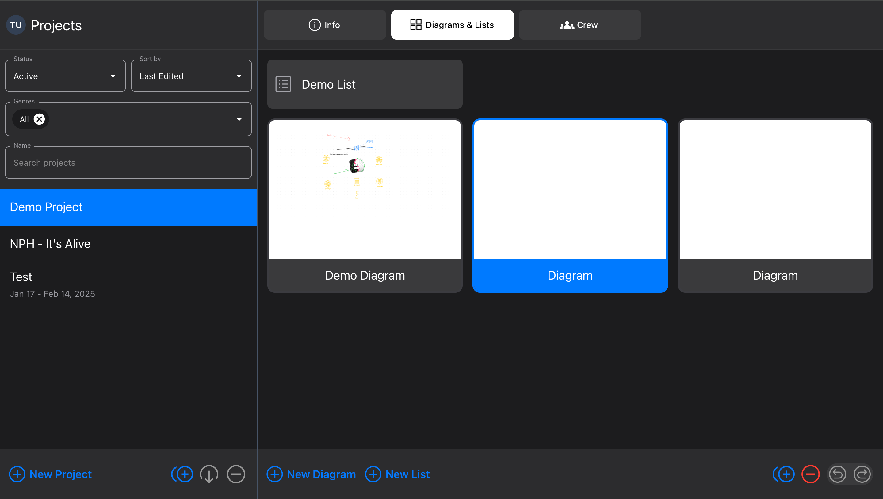
Task: Click the remove project minus icon
Action: pyautogui.click(x=236, y=474)
